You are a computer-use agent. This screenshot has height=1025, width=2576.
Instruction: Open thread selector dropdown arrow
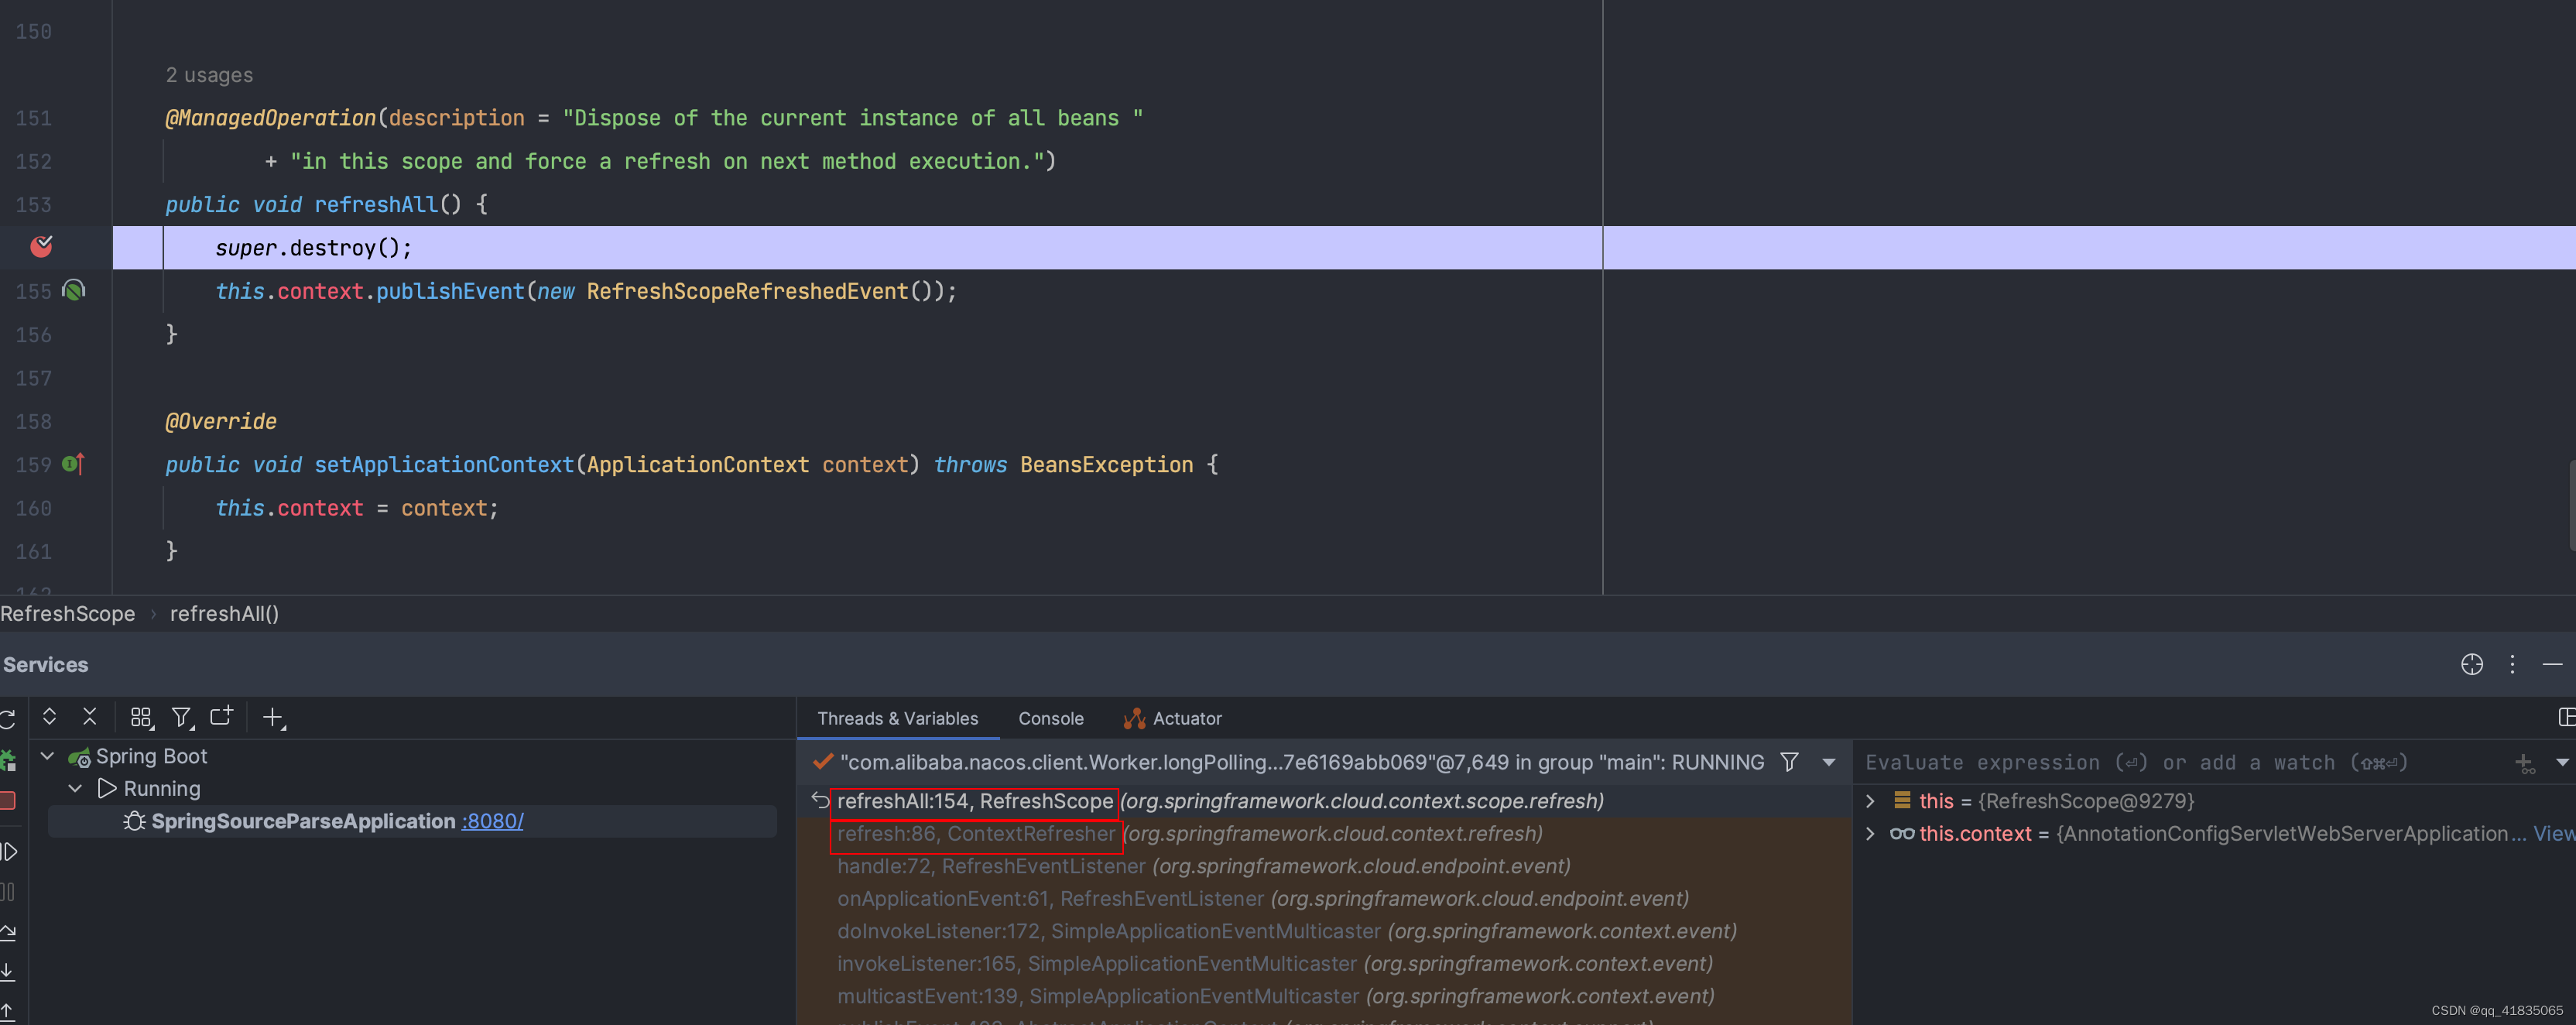tap(1829, 762)
